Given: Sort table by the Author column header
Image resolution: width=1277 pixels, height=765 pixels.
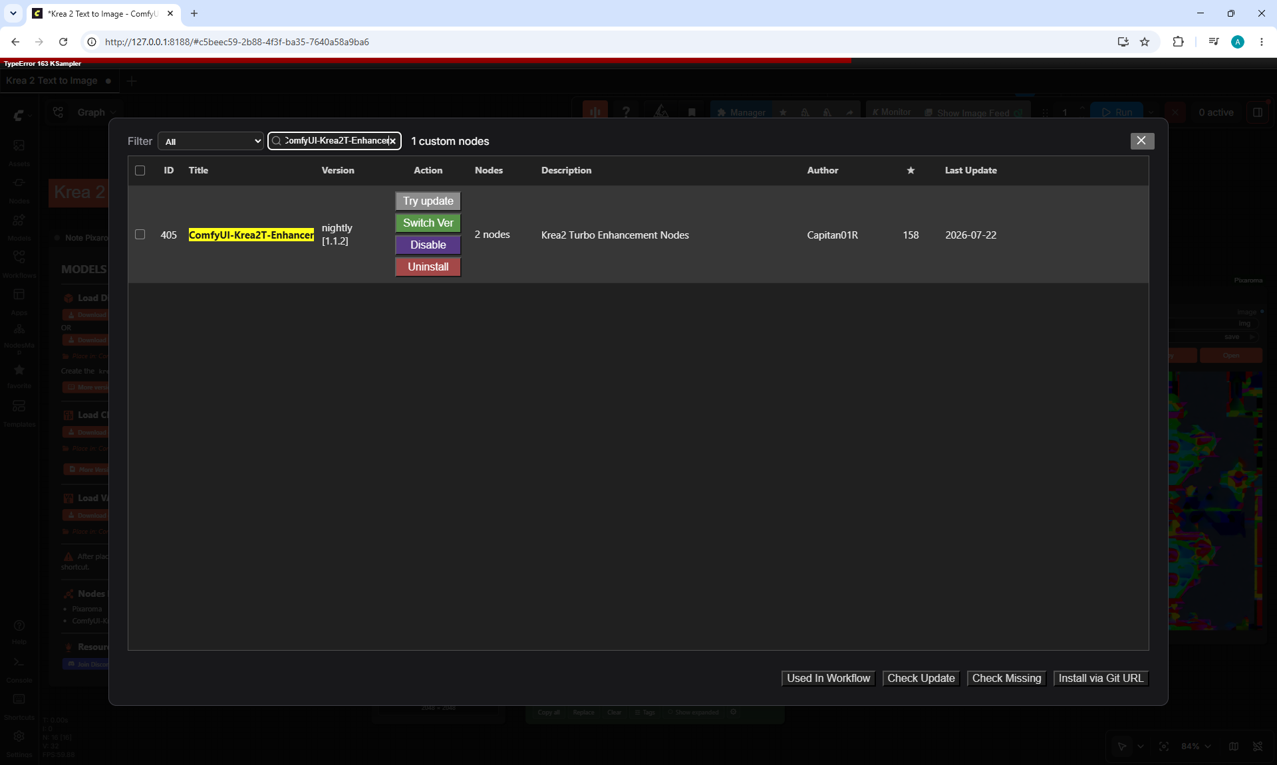Looking at the screenshot, I should click(x=823, y=170).
